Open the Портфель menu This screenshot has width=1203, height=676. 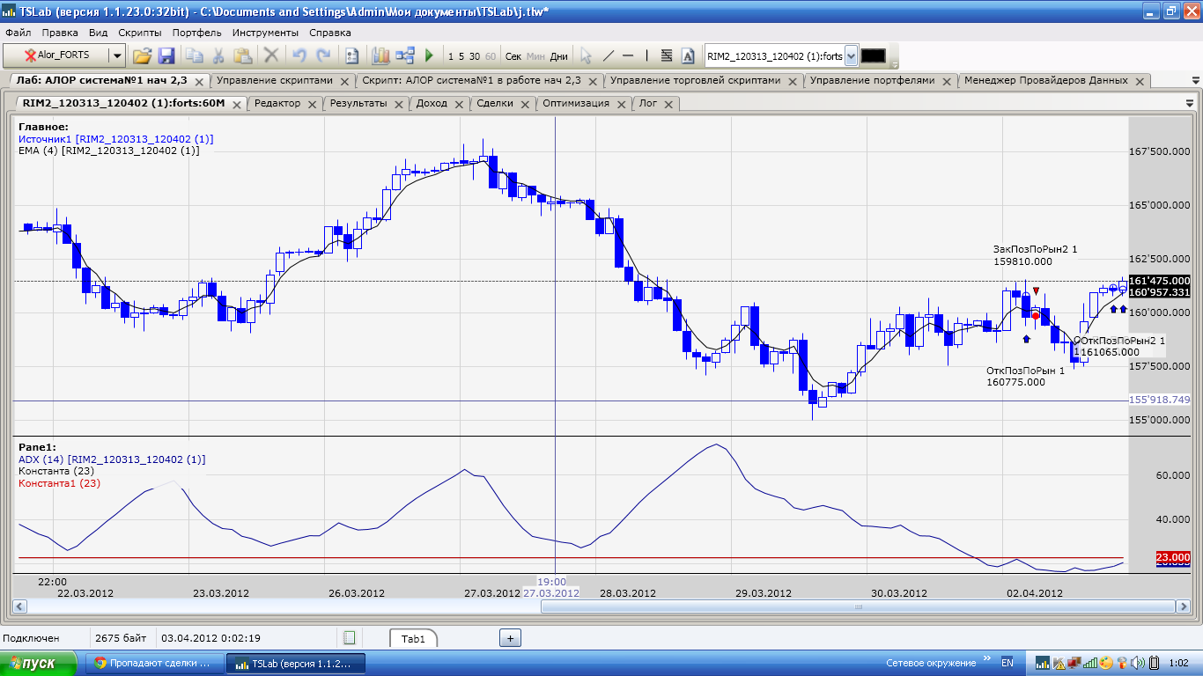pyautogui.click(x=196, y=33)
